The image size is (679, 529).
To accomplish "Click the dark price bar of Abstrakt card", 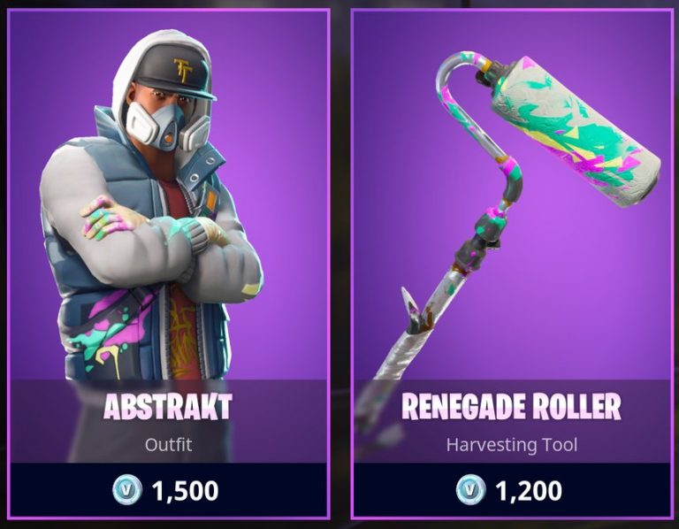I will click(169, 489).
